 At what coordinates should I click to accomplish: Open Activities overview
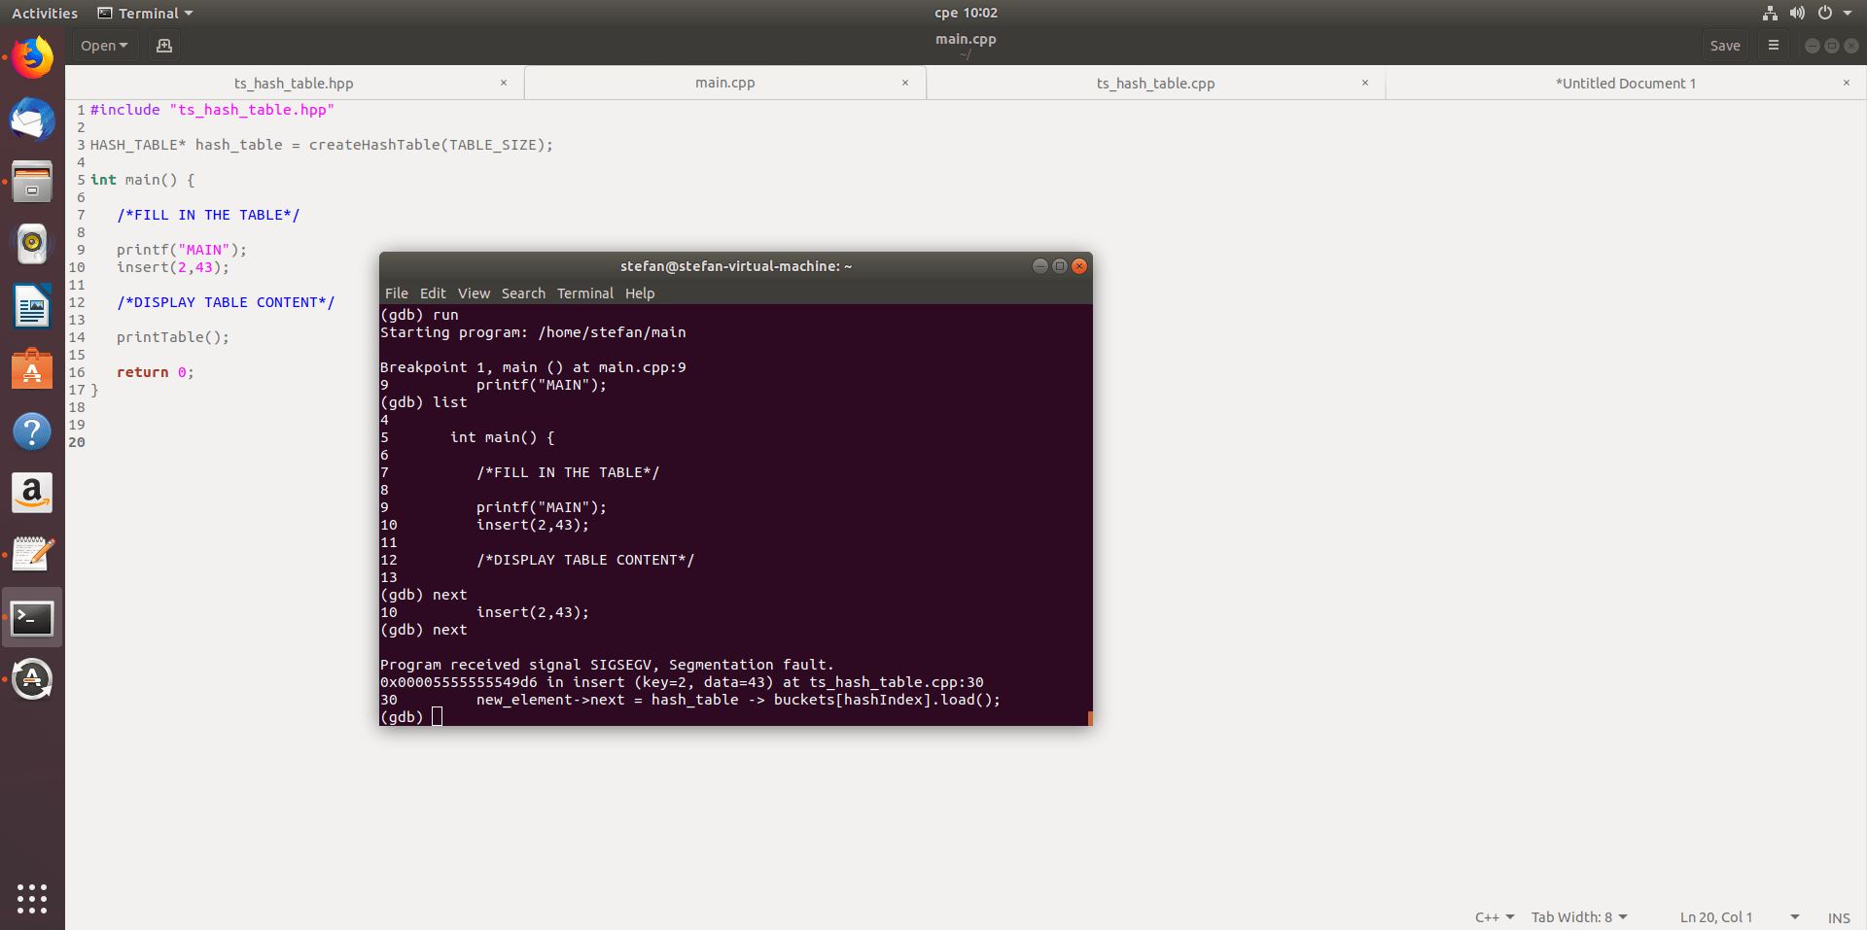45,13
